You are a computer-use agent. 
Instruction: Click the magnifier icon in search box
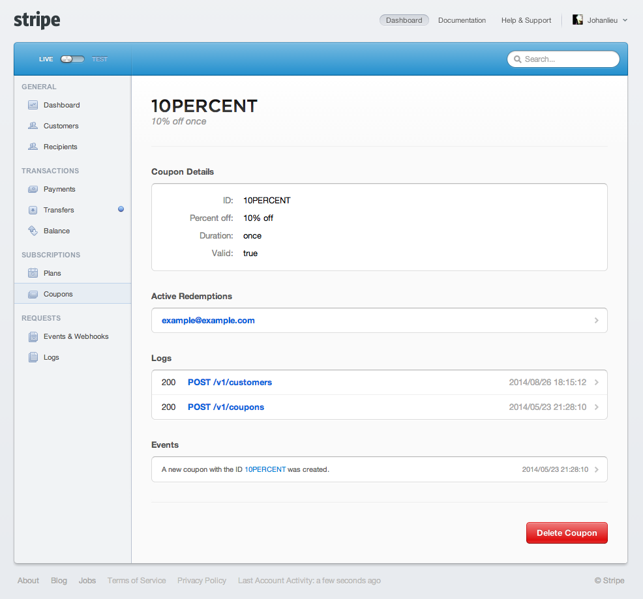click(x=518, y=59)
